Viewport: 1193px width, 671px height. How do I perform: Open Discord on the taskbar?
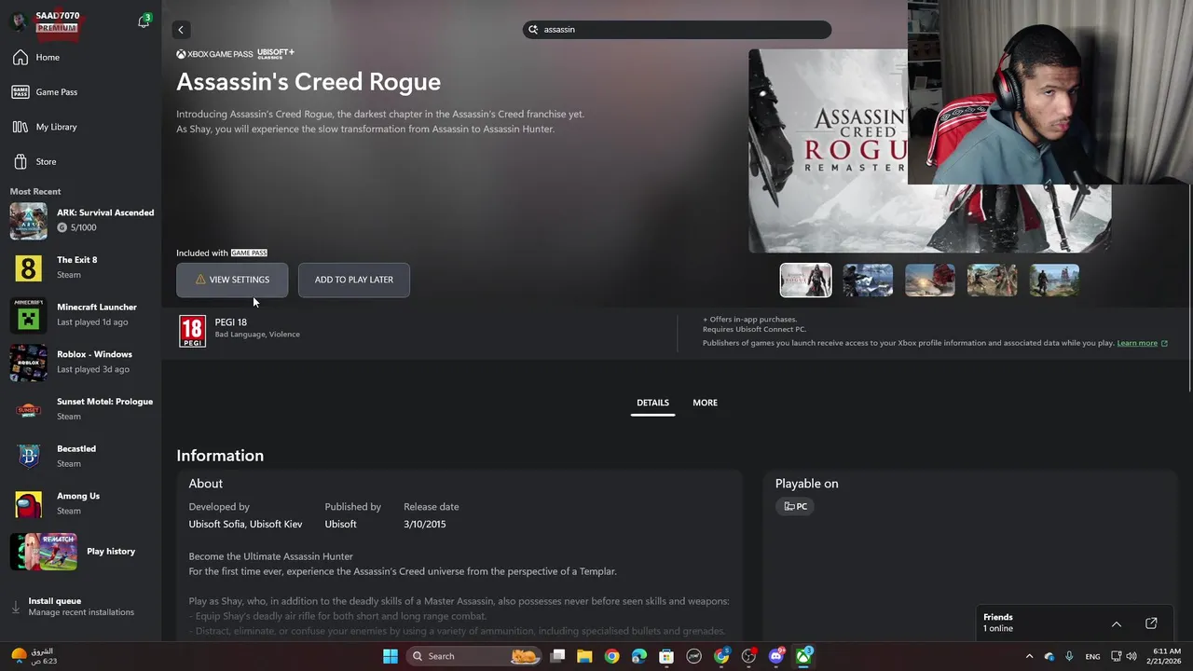click(x=776, y=656)
